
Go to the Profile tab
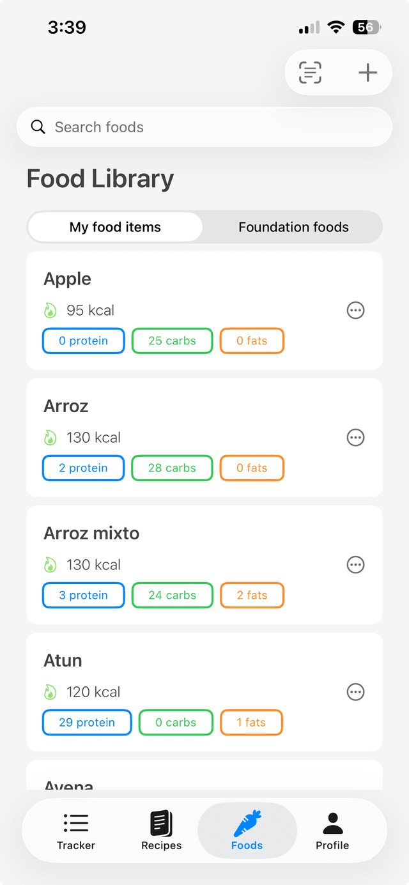pos(332,831)
